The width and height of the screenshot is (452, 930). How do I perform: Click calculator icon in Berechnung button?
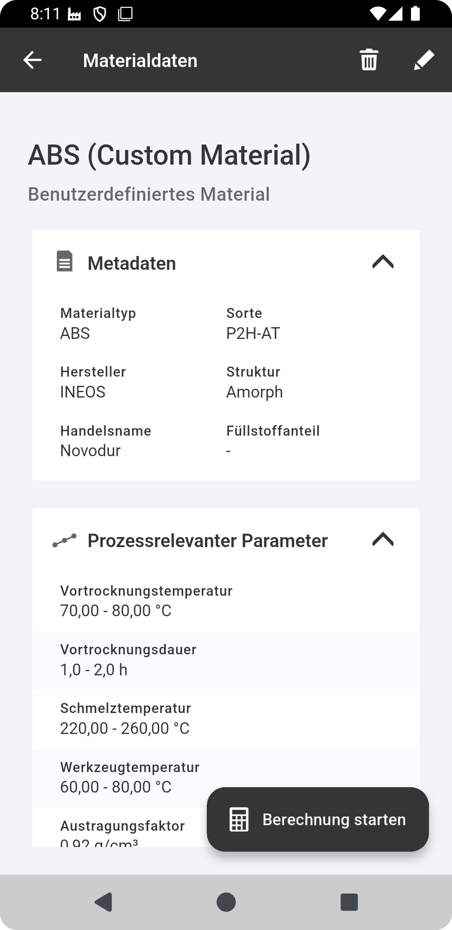click(239, 819)
